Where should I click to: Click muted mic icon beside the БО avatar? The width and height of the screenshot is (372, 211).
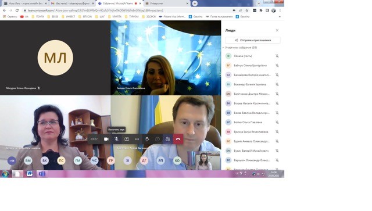(277, 141)
